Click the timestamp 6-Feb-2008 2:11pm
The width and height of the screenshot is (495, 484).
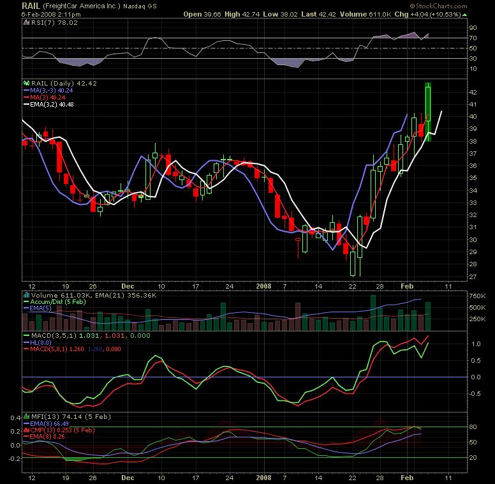pyautogui.click(x=51, y=15)
